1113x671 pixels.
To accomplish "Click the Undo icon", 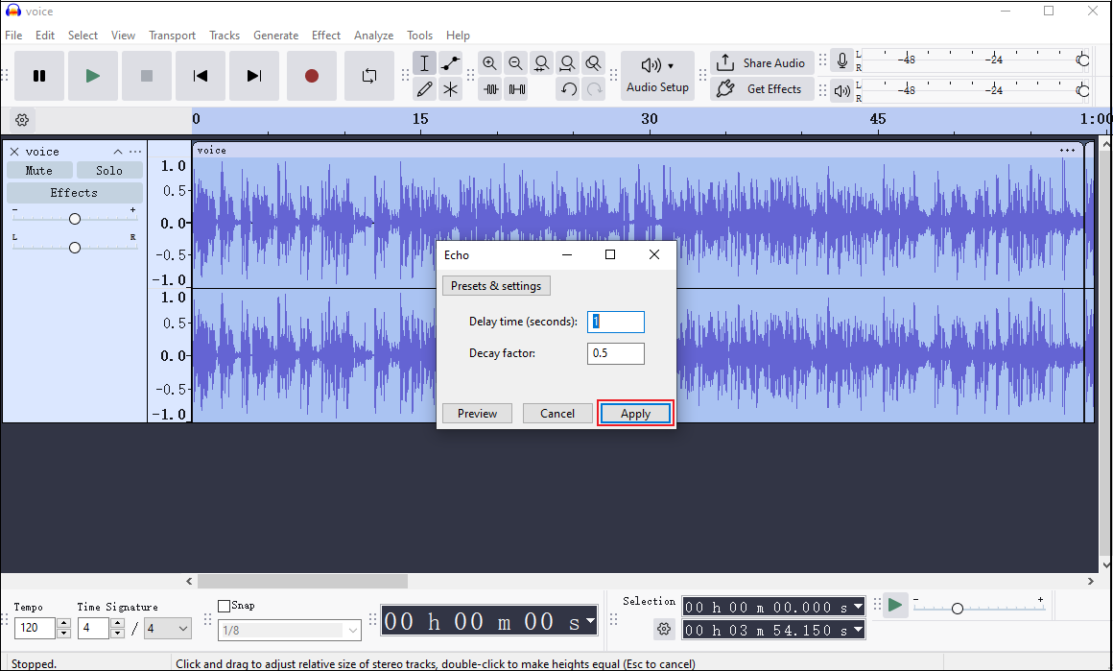I will [x=568, y=88].
